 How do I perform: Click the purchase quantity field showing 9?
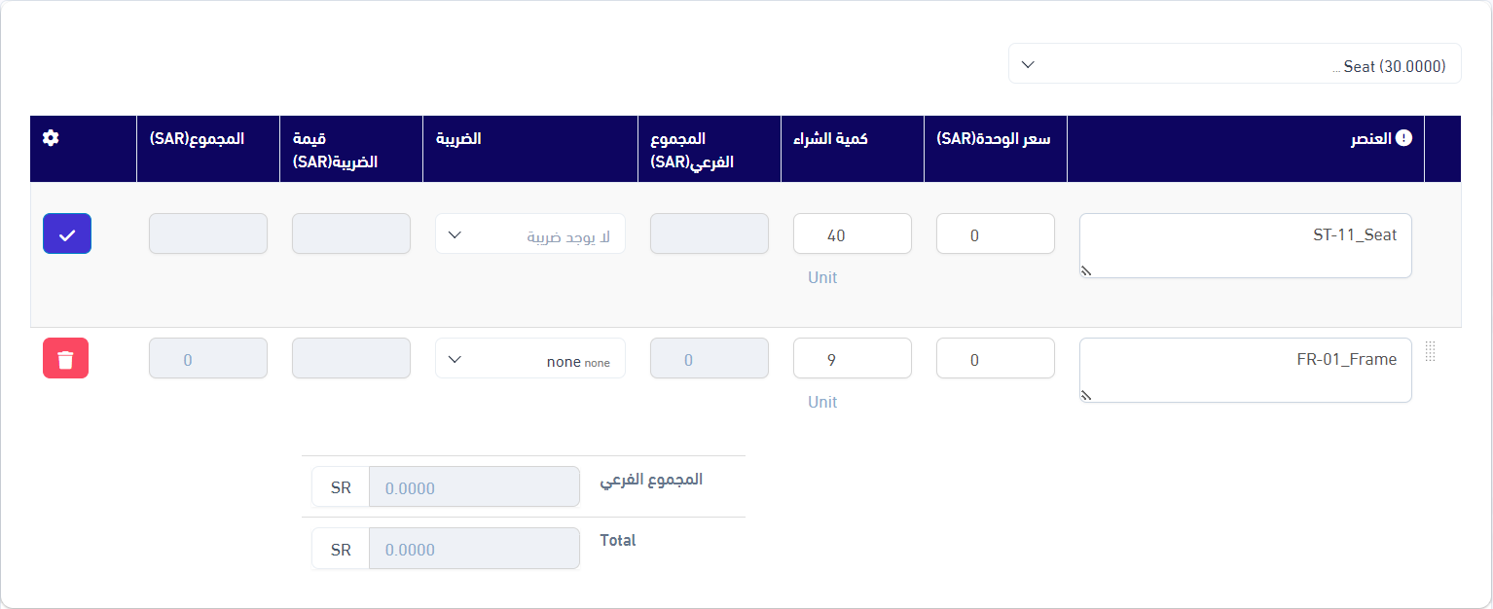click(853, 359)
